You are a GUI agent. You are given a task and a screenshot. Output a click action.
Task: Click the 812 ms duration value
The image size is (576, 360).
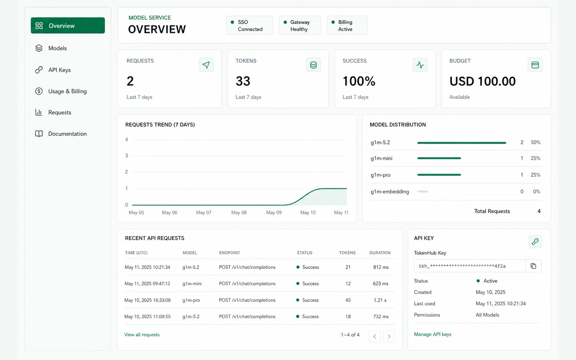click(381, 267)
